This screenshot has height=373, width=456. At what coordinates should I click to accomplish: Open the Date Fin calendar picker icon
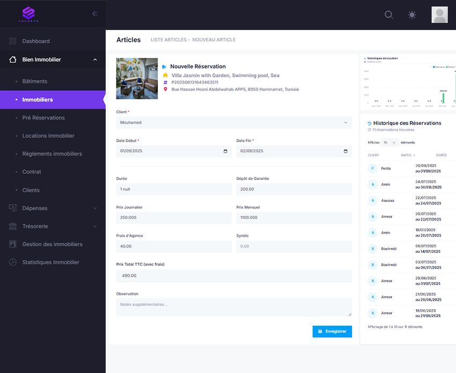[345, 151]
